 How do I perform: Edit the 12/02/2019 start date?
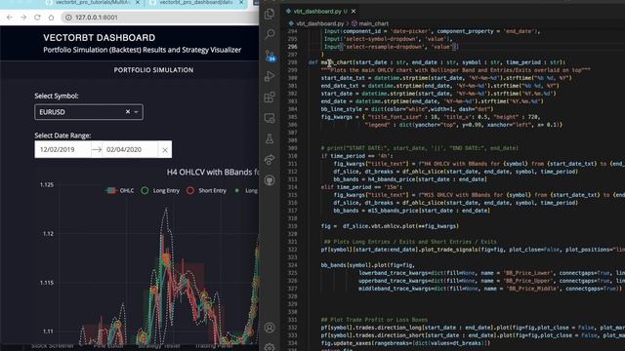[62, 149]
